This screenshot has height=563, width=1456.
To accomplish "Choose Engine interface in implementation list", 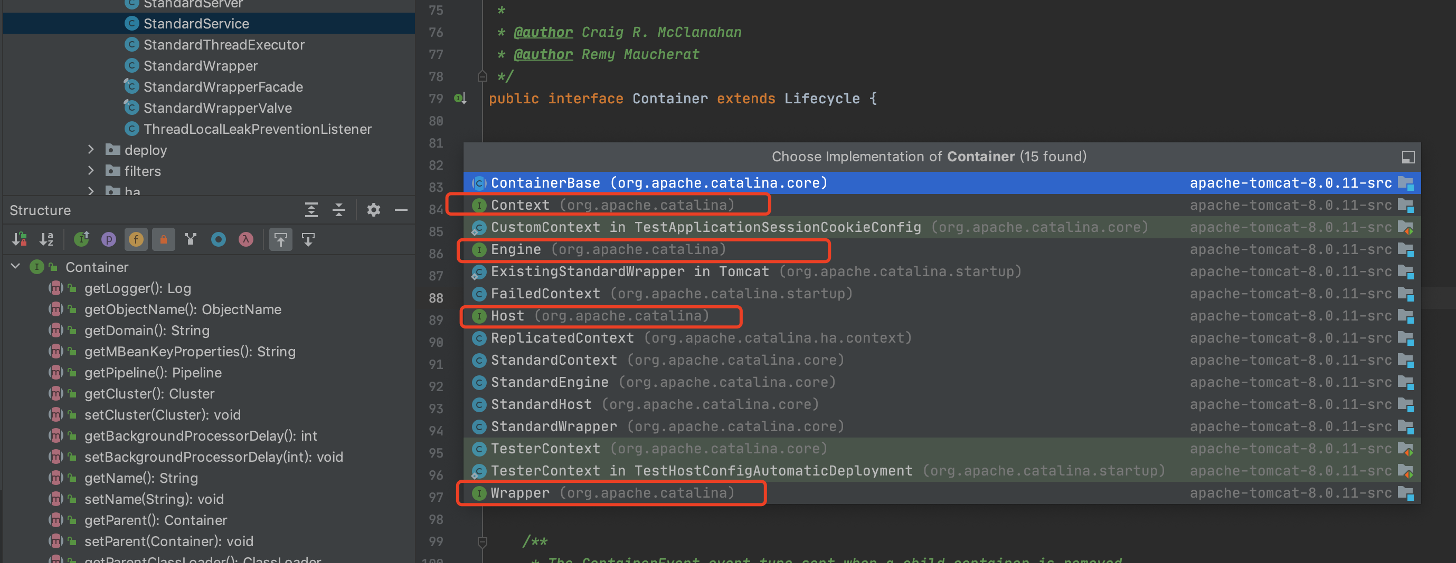I will [942, 249].
